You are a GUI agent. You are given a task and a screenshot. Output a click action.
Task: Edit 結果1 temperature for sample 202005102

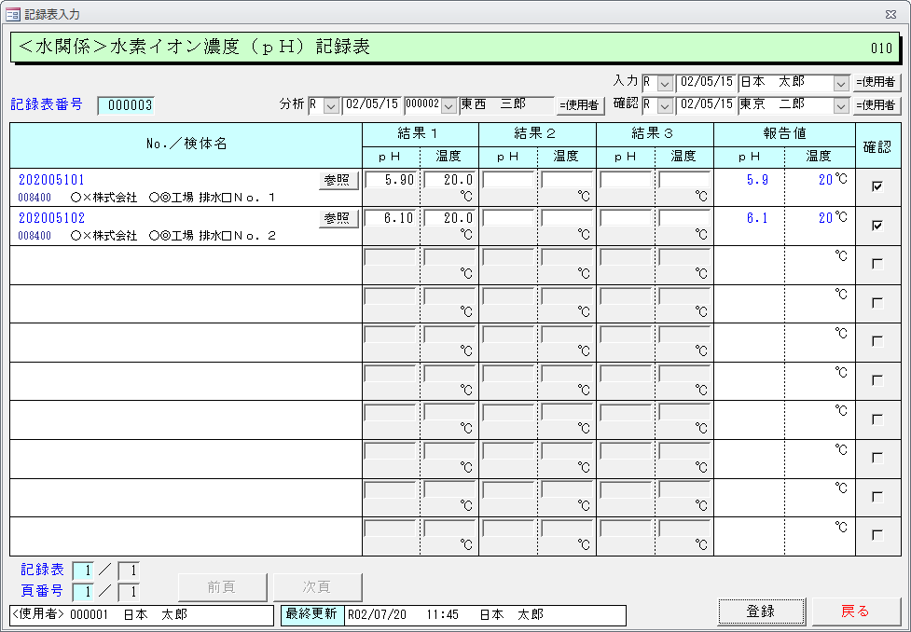449,218
